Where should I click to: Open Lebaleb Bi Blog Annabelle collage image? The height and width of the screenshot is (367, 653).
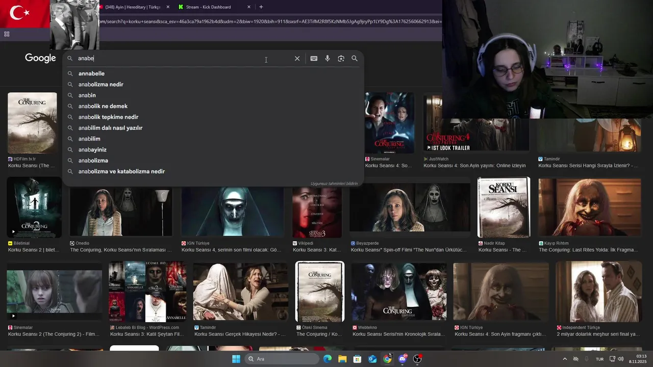coord(147,292)
